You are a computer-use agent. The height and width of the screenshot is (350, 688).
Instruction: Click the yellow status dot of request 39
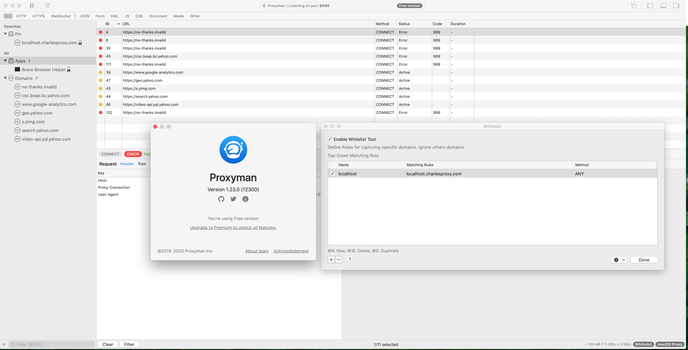click(101, 72)
